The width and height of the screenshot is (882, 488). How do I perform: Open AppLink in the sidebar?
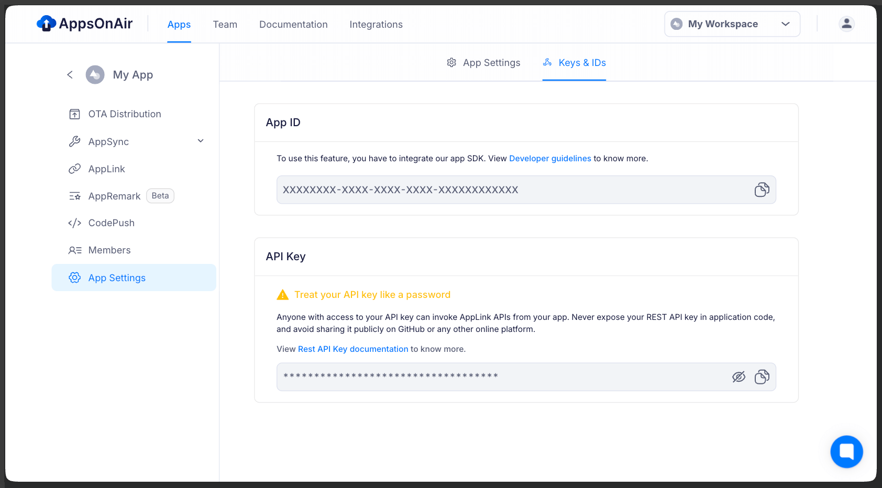(106, 169)
